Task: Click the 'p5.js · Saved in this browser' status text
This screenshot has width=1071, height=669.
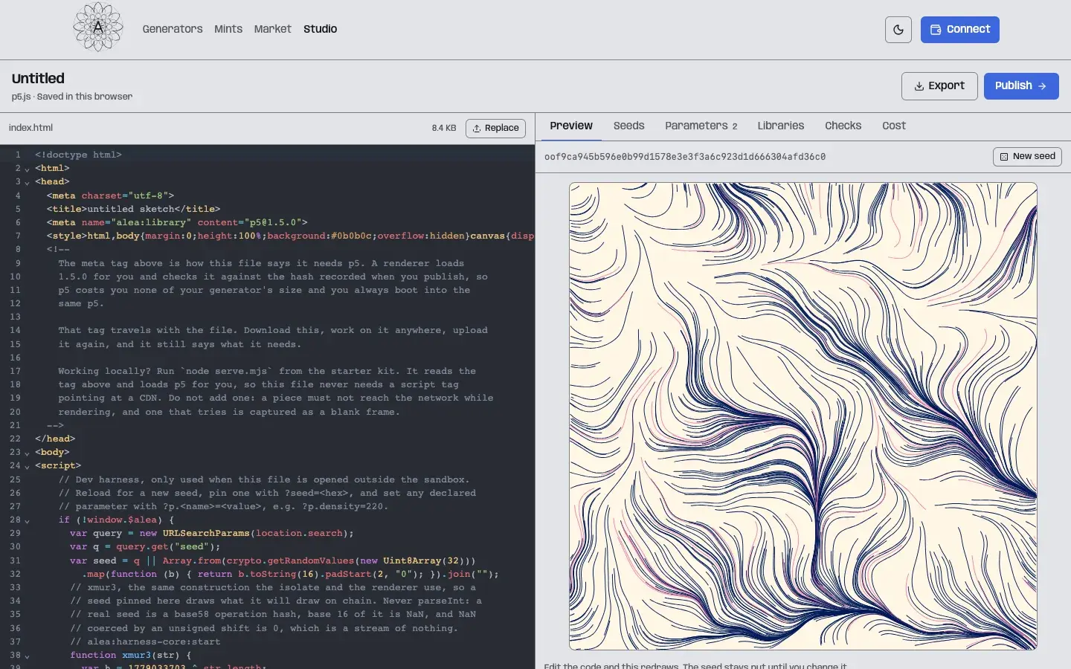Action: (x=72, y=97)
